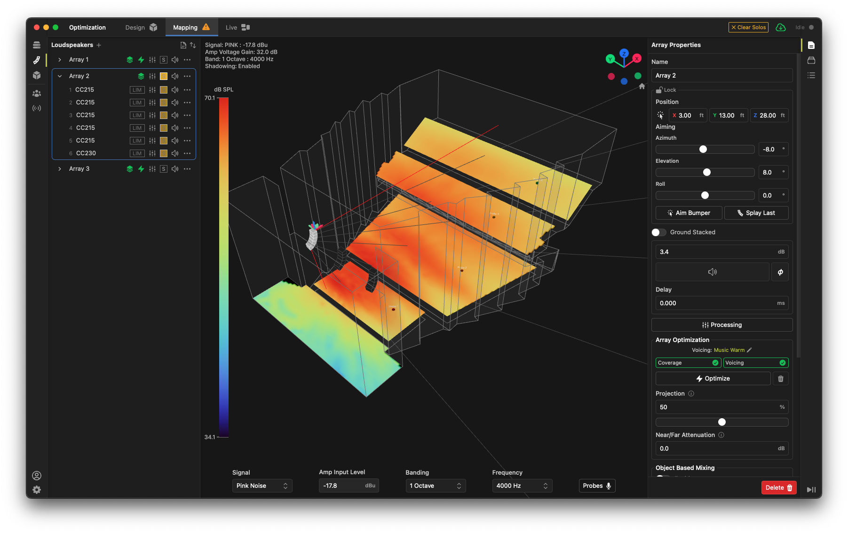Click the Clear Solos button
The height and width of the screenshot is (533, 848).
click(748, 28)
